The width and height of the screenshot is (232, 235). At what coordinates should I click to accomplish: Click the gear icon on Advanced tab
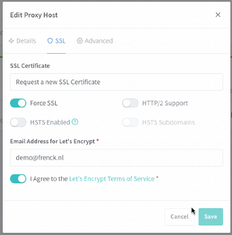79,41
